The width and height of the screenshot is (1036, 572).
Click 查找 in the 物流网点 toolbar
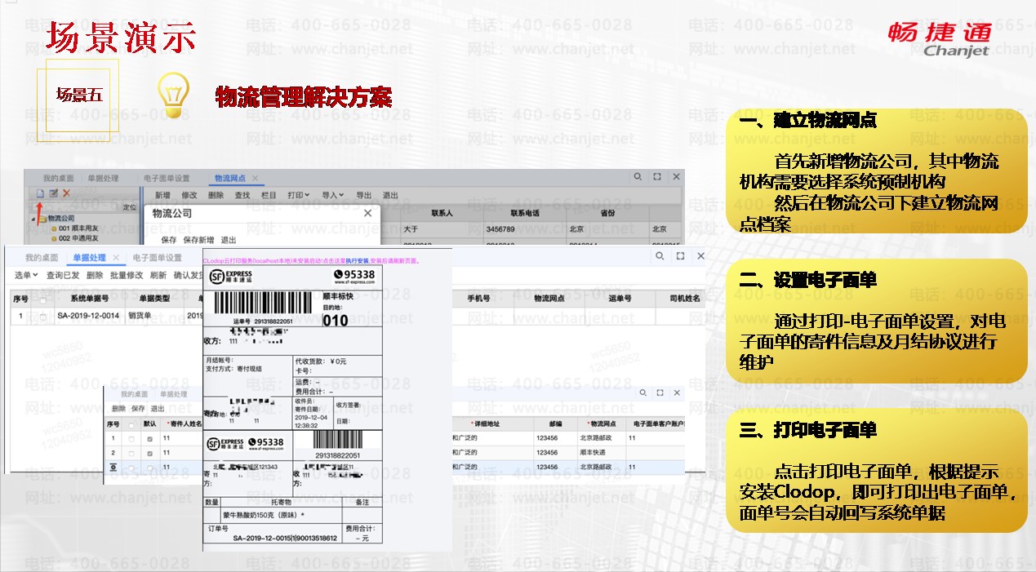tap(242, 195)
